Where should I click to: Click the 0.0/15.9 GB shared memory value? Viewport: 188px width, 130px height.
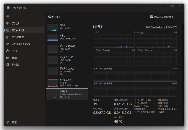(123, 113)
